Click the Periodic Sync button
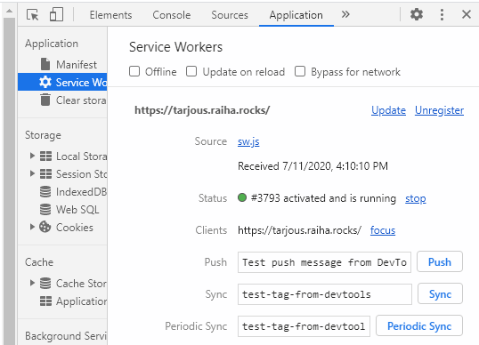Viewport: 479px width, 345px height. tap(419, 326)
